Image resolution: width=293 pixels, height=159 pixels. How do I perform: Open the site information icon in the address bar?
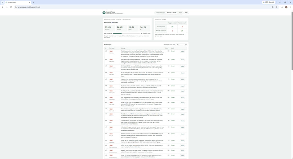tap(16, 7)
